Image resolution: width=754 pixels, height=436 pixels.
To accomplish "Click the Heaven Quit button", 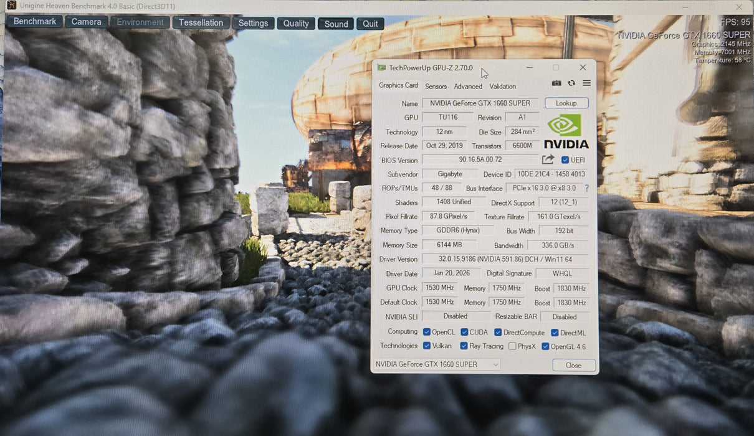I will (370, 24).
